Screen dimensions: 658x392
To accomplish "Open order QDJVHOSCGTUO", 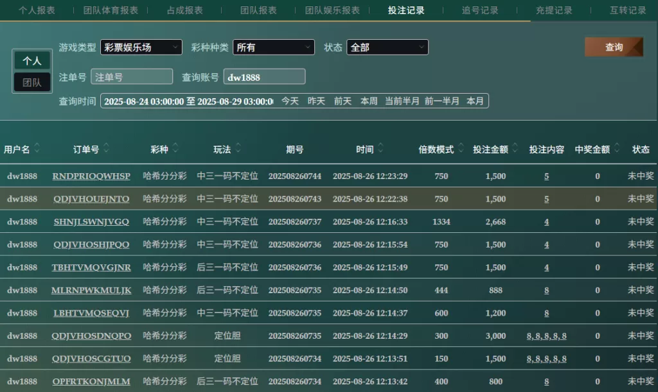I will pyautogui.click(x=91, y=359).
